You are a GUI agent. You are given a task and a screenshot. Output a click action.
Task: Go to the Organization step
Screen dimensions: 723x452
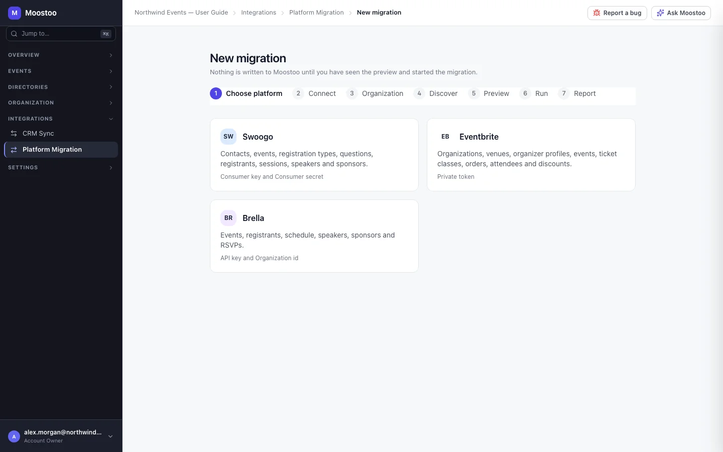coord(375,93)
